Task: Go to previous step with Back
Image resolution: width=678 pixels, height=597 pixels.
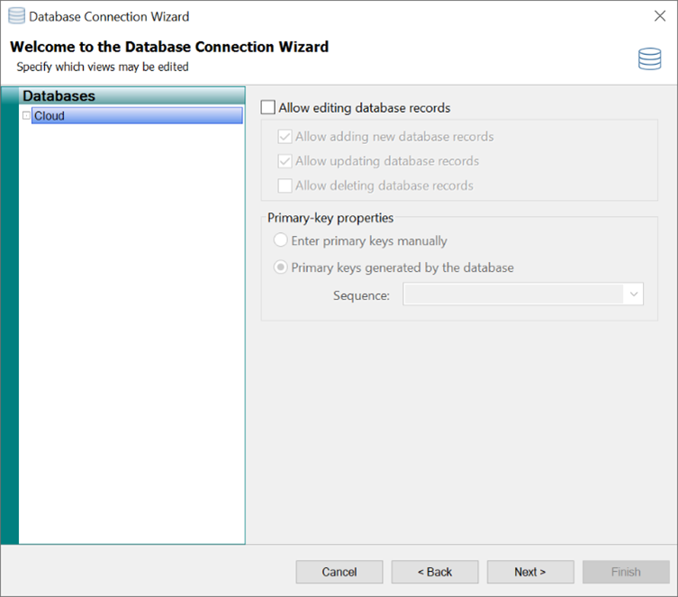Action: point(435,572)
